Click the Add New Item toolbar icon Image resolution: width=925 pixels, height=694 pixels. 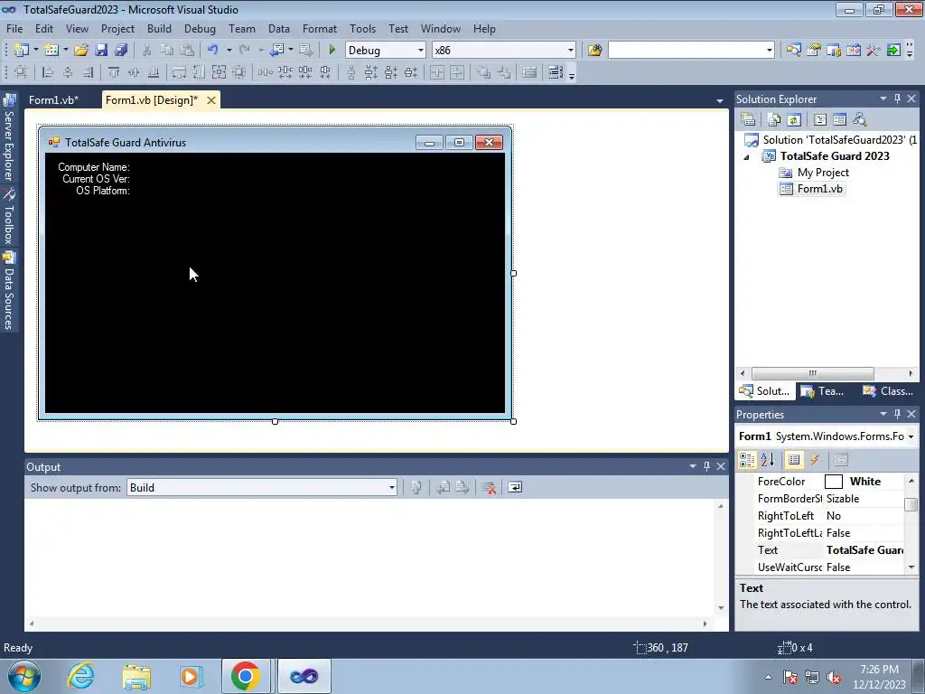pyautogui.click(x=51, y=51)
